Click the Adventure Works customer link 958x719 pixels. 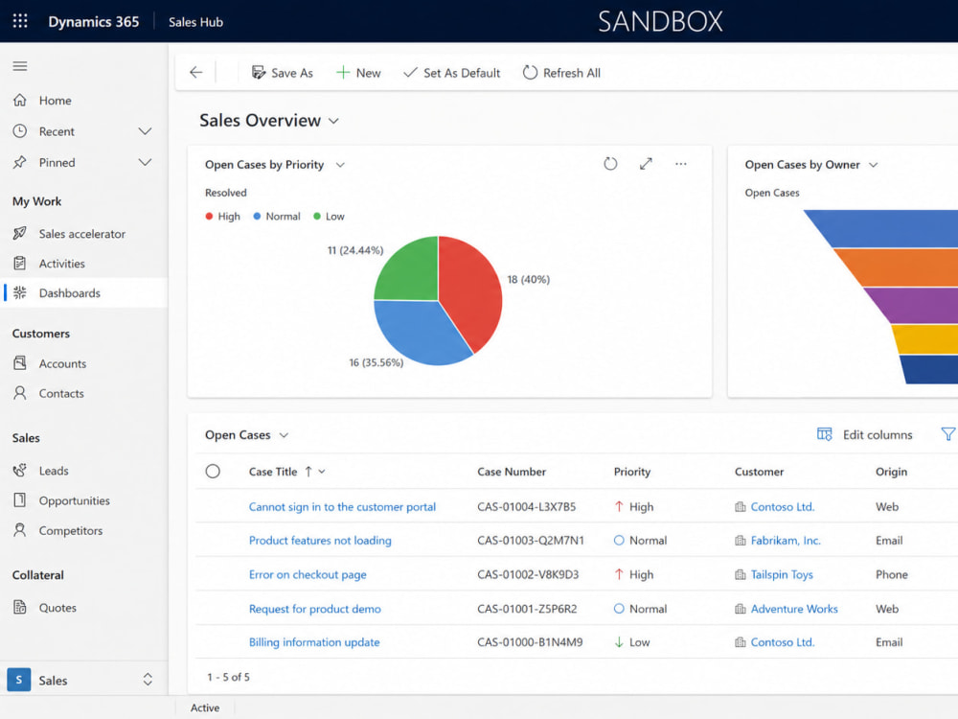[793, 609]
